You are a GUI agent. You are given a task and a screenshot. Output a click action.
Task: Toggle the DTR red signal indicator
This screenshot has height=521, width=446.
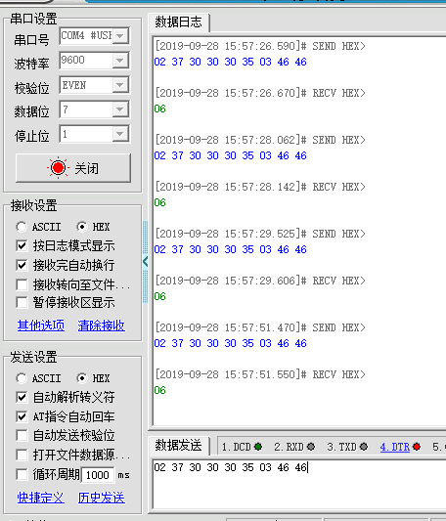click(417, 447)
